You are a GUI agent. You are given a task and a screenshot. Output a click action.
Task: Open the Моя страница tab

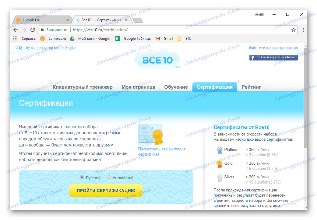click(138, 87)
